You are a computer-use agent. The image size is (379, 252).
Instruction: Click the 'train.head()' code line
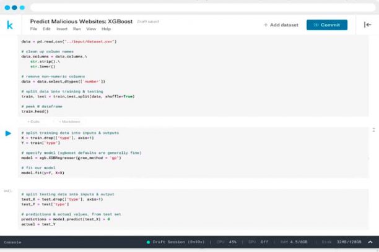pyautogui.click(x=35, y=111)
